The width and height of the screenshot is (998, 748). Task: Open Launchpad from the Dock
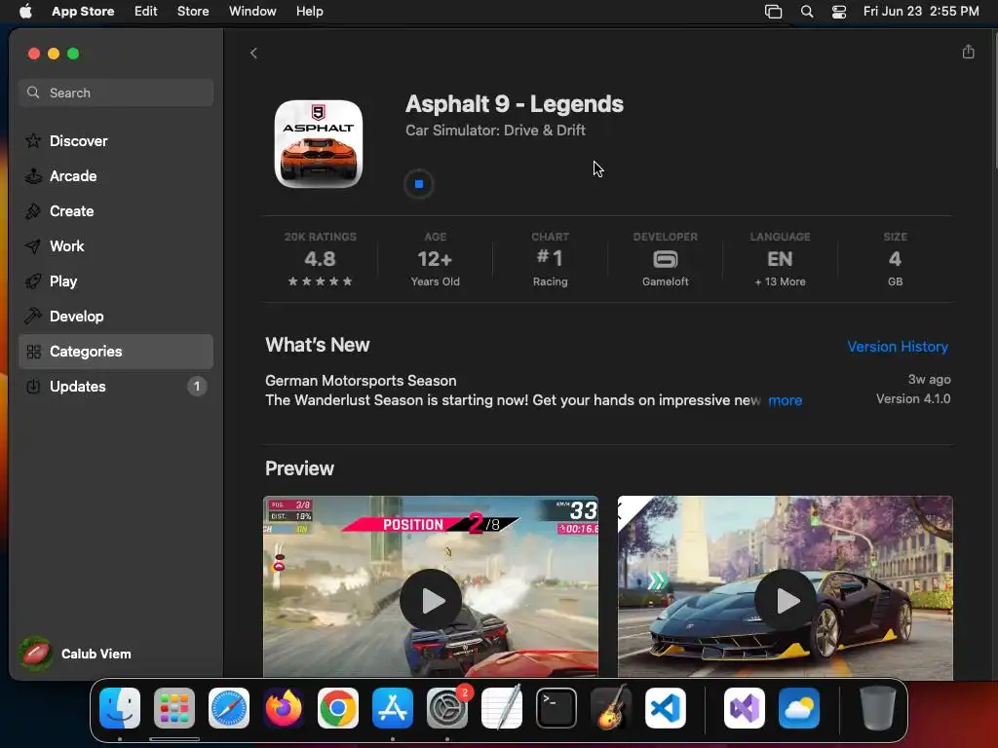(x=174, y=708)
